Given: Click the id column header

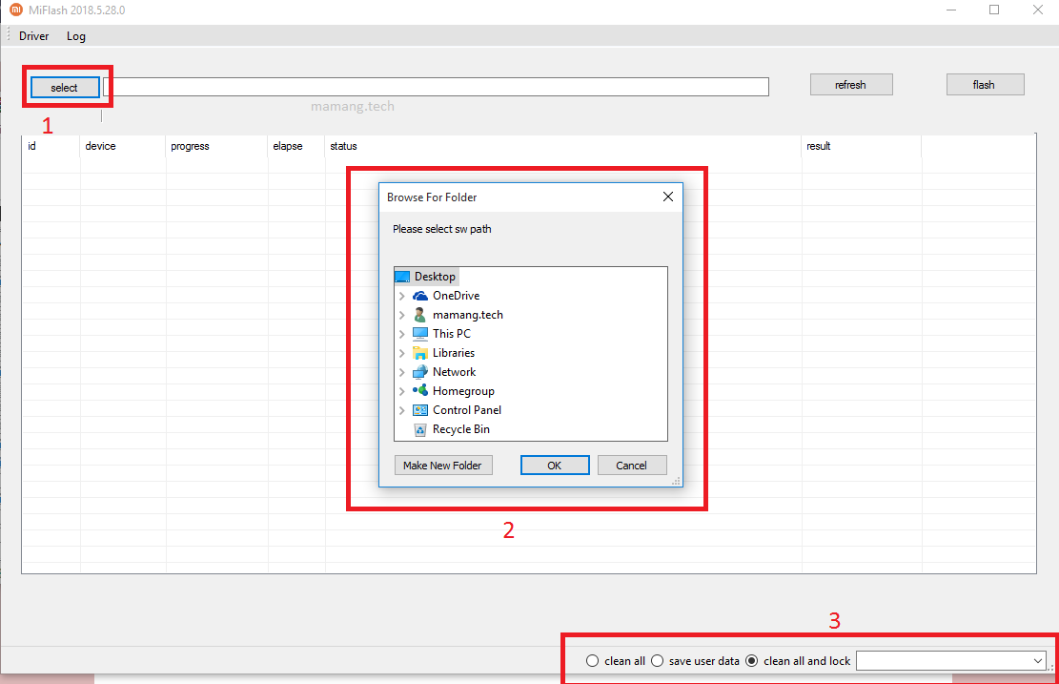Looking at the screenshot, I should click(x=51, y=146).
